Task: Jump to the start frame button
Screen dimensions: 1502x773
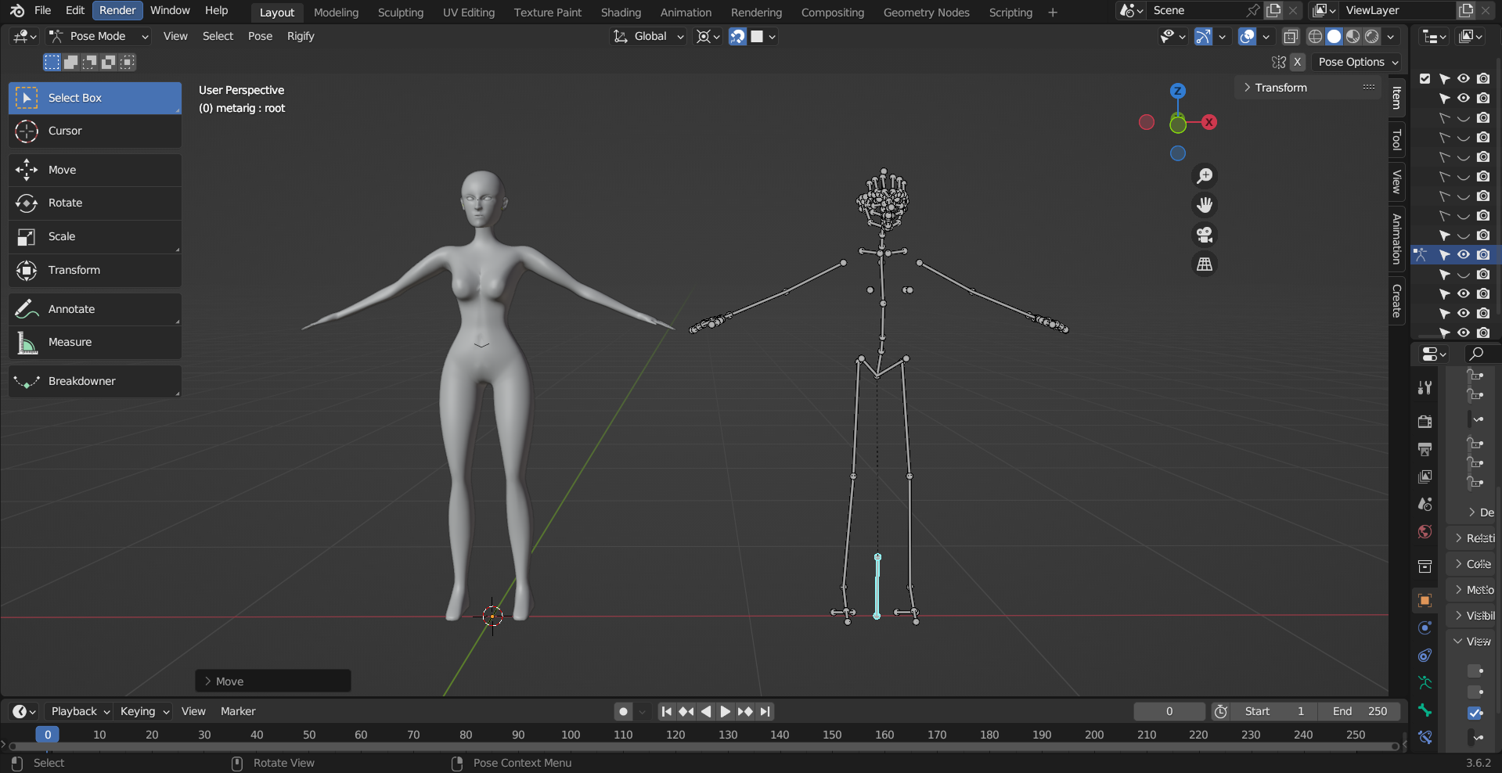Action: tap(666, 711)
